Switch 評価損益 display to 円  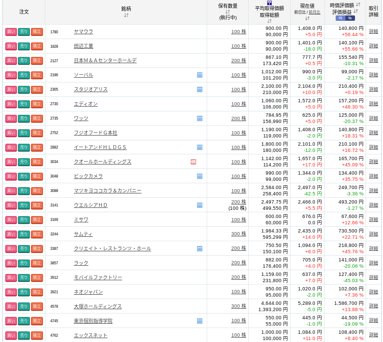coord(340,18)
